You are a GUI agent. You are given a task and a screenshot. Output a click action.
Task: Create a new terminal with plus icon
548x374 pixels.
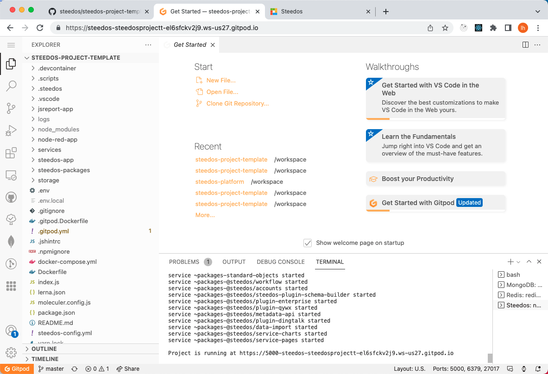(510, 262)
